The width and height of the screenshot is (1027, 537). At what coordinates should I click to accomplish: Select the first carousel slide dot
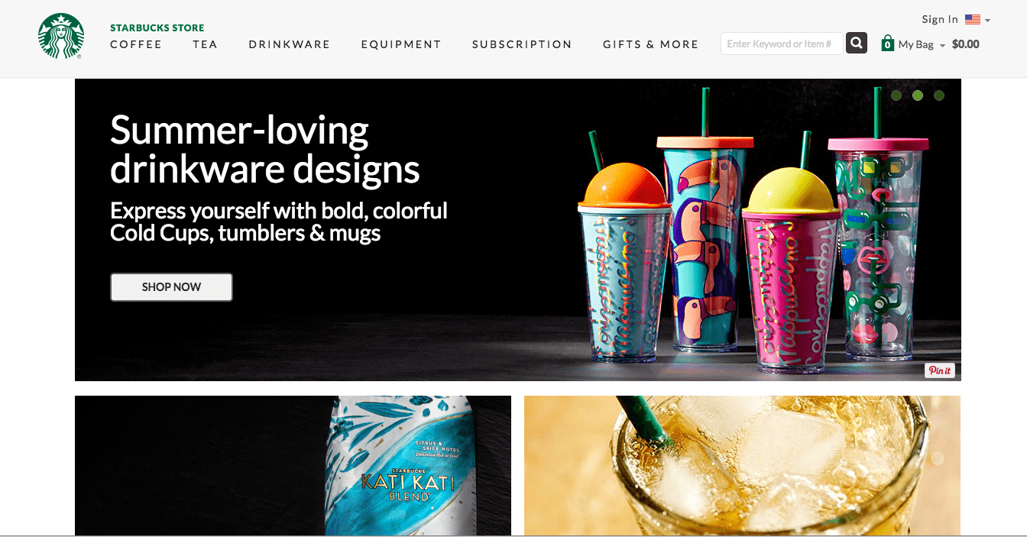tap(896, 95)
